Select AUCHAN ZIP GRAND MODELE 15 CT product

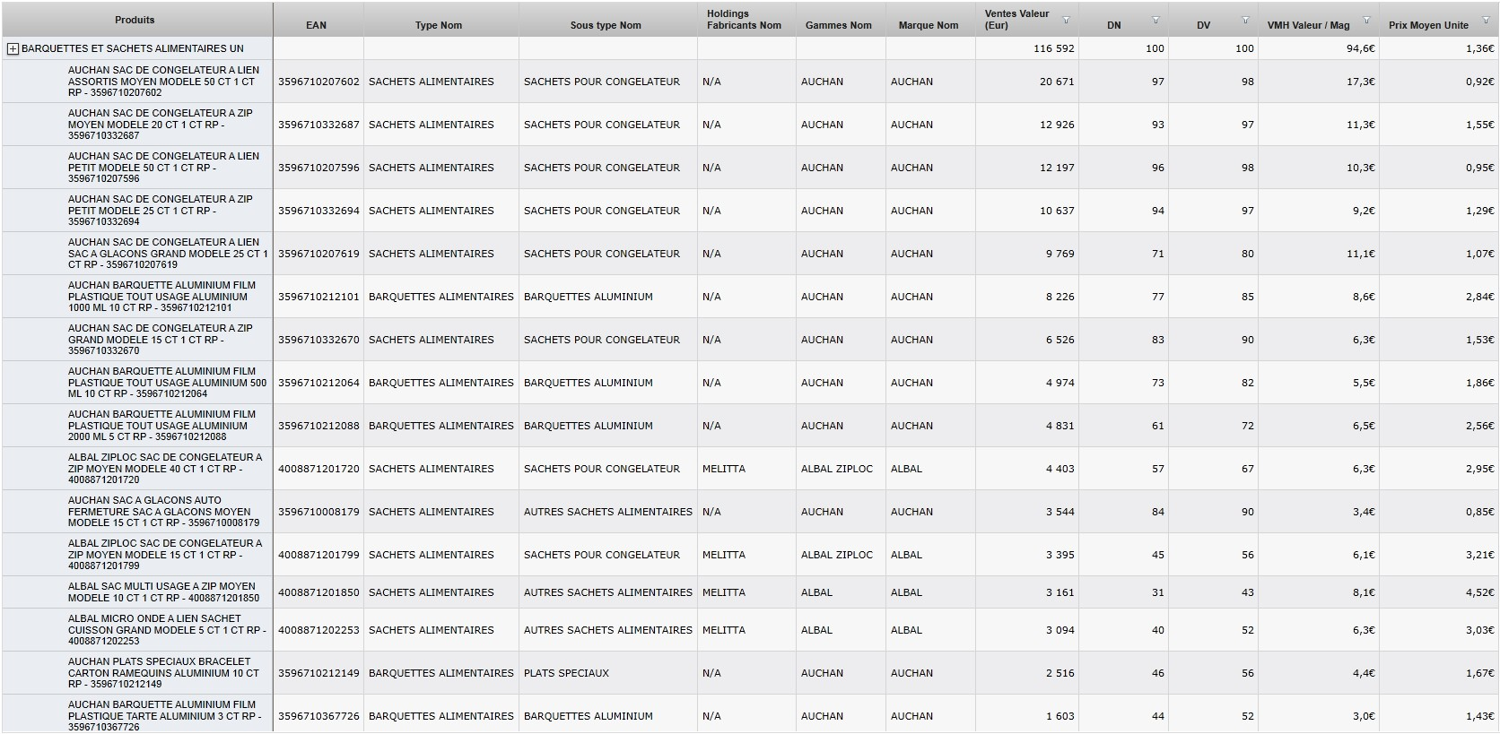point(161,340)
